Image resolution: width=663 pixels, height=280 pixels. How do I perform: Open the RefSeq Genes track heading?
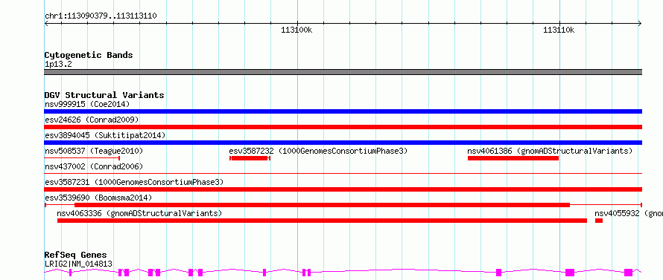tap(75, 255)
